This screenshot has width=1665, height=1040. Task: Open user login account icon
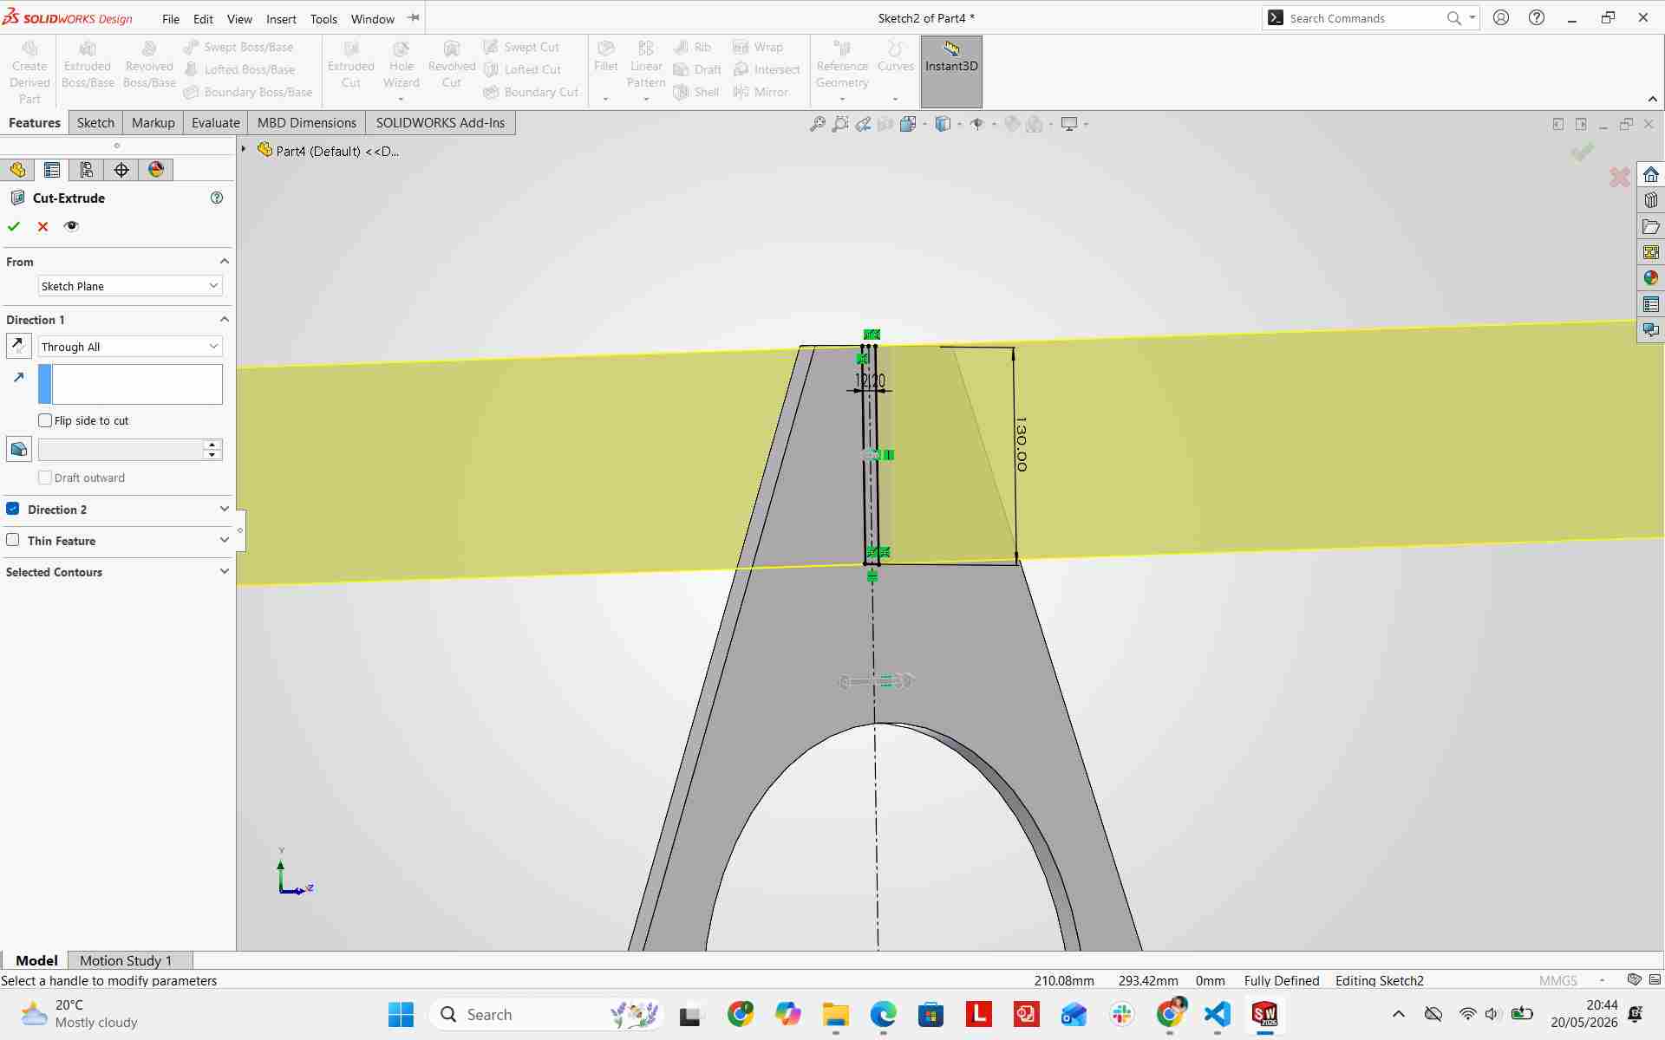point(1501,17)
